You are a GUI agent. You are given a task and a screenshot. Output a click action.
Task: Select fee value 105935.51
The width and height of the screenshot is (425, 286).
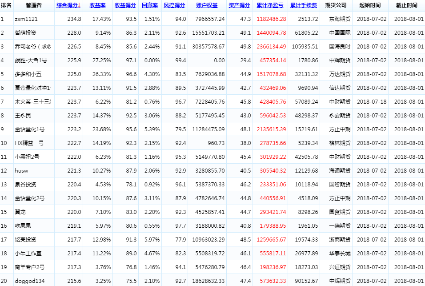(x=305, y=47)
